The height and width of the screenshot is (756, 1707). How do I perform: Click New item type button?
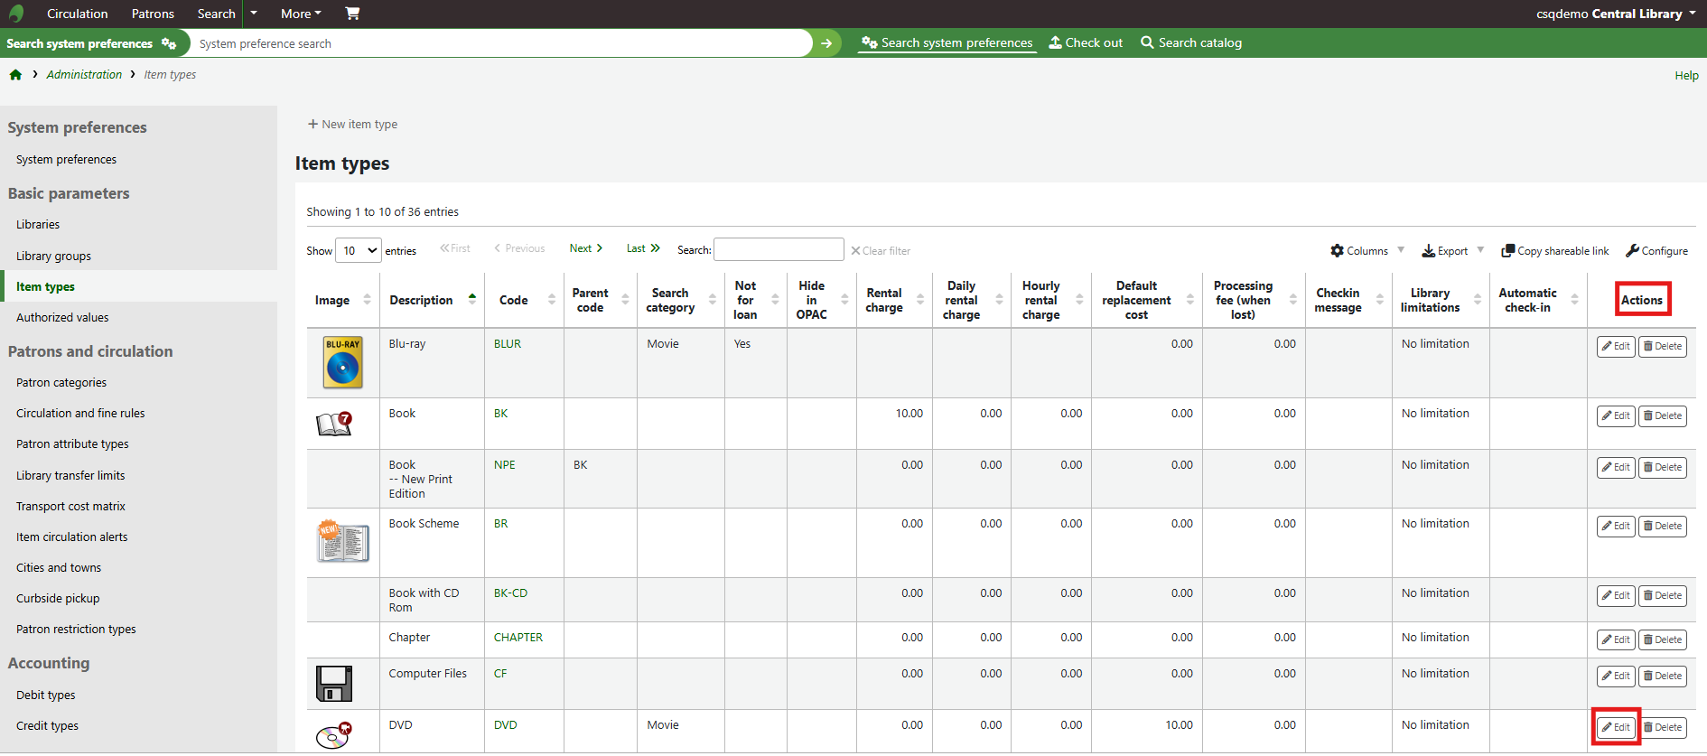click(x=352, y=125)
